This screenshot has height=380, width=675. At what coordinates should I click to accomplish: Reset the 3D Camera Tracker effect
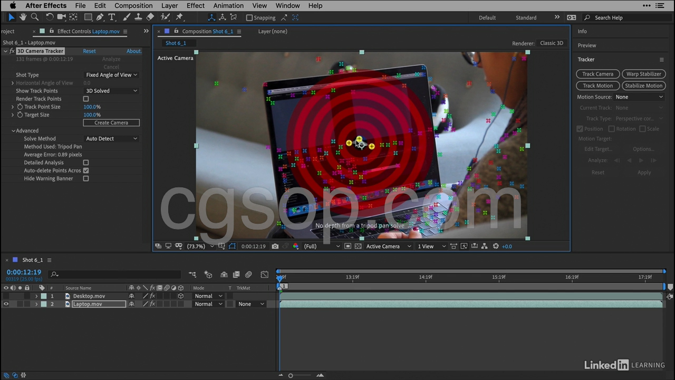[x=89, y=51]
